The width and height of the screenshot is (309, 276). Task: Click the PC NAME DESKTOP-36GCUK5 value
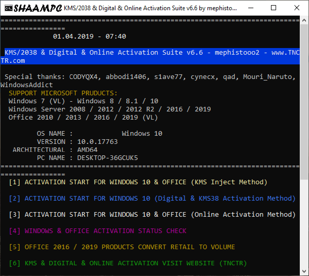[x=107, y=158]
